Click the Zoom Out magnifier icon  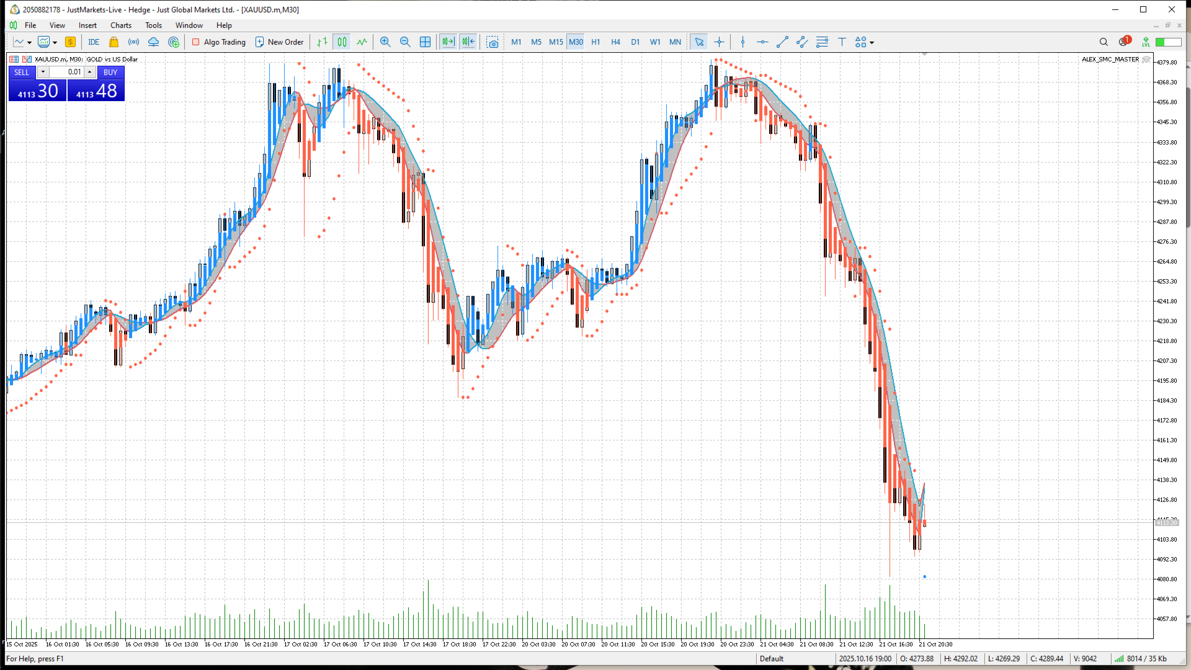click(x=405, y=42)
